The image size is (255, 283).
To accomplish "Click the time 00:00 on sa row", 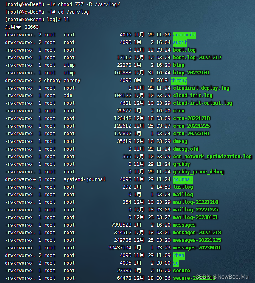I will click(x=163, y=263).
